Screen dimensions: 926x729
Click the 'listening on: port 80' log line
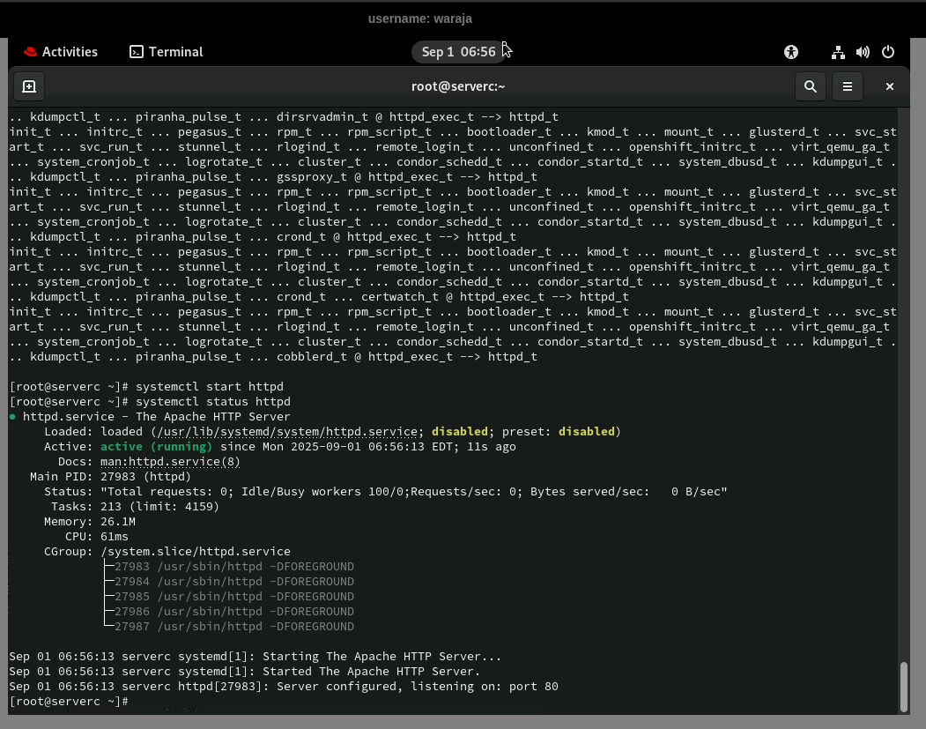tap(284, 687)
